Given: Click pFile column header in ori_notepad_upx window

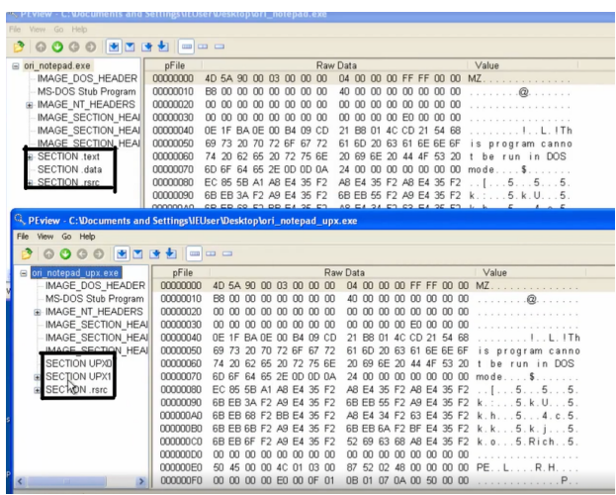Looking at the screenshot, I should pos(182,272).
